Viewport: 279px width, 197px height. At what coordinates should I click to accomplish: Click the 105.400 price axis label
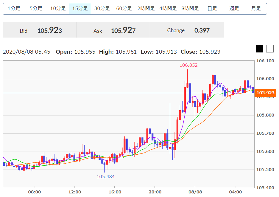tap(265, 188)
